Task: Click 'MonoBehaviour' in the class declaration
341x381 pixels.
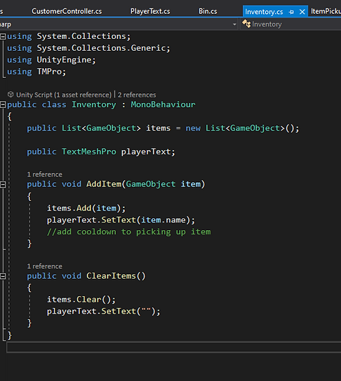Action: pos(163,104)
